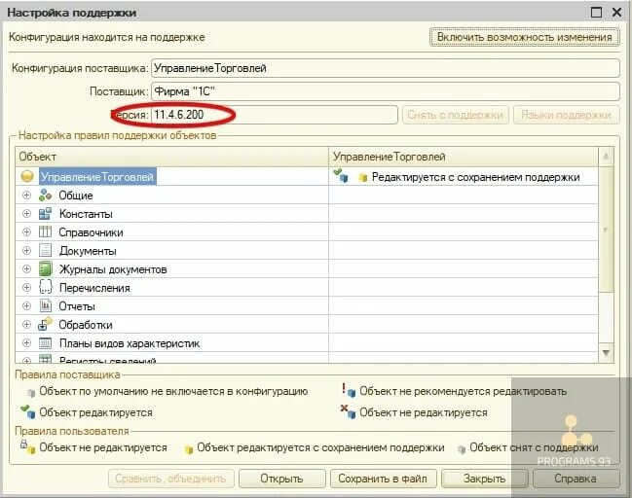Select the Перечисления row label
632x498 pixels.
94,288
